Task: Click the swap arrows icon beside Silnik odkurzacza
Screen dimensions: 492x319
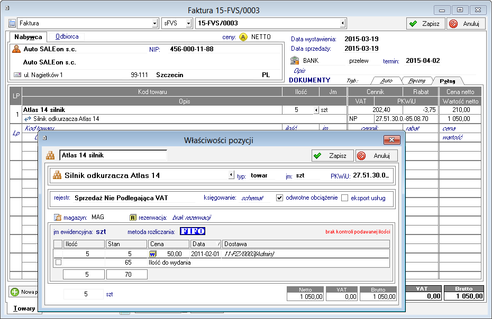Action: click(28, 119)
